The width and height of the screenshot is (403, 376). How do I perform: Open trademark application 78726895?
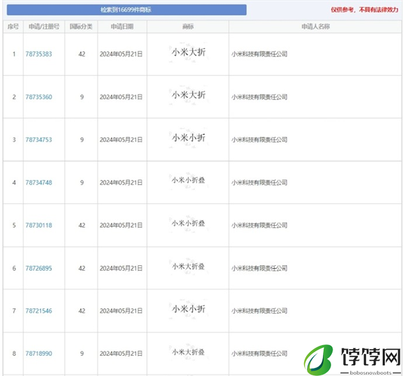[x=38, y=268]
